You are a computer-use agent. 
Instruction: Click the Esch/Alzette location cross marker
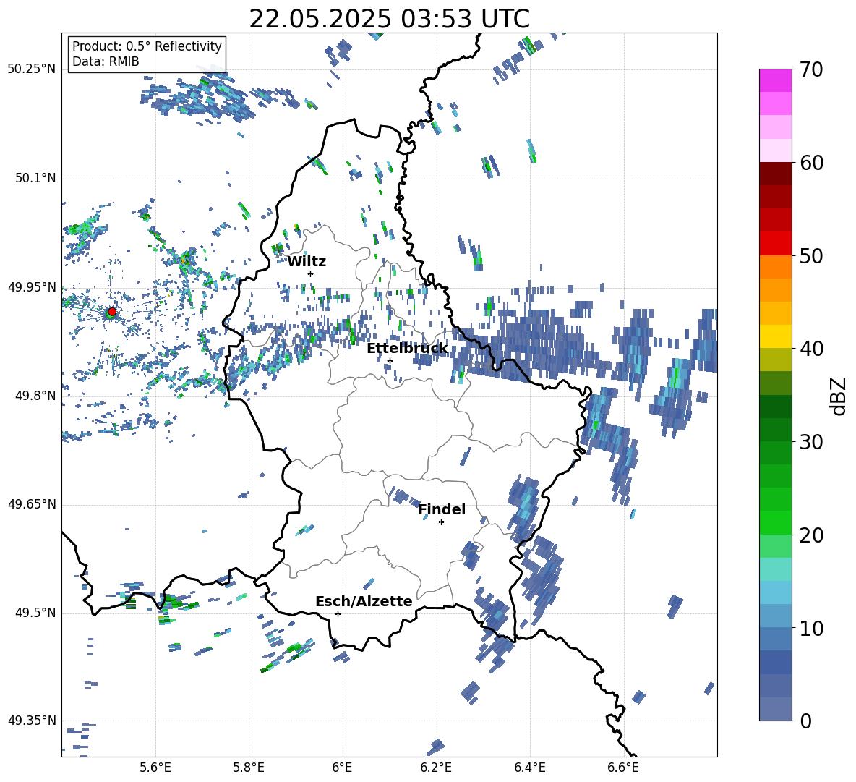click(x=338, y=613)
